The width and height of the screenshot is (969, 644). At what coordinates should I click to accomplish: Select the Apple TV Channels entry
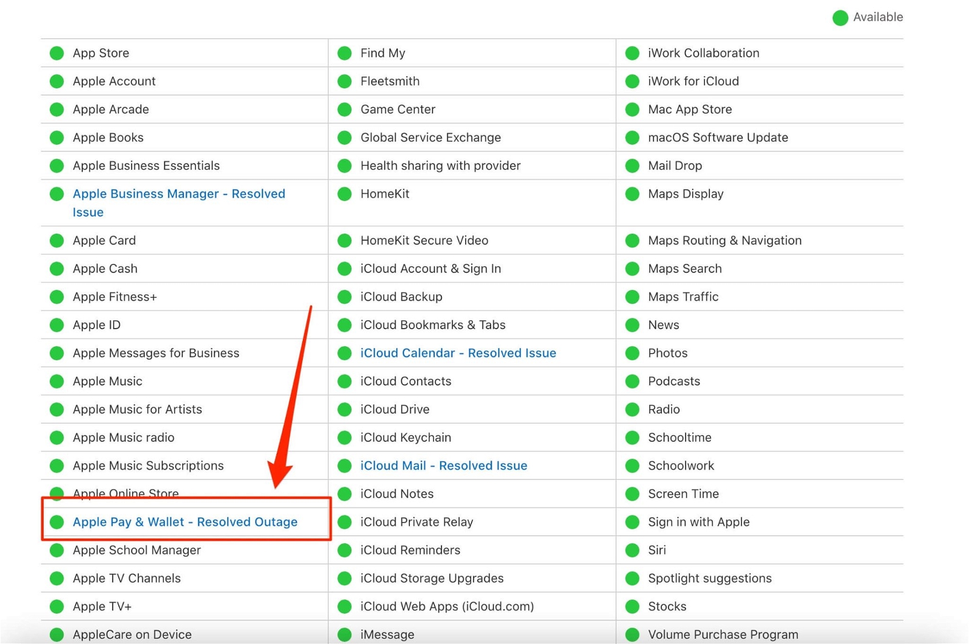(x=127, y=578)
